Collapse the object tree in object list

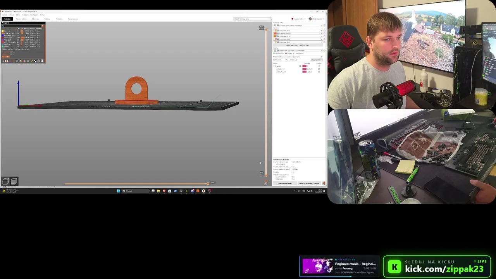pyautogui.click(x=274, y=66)
